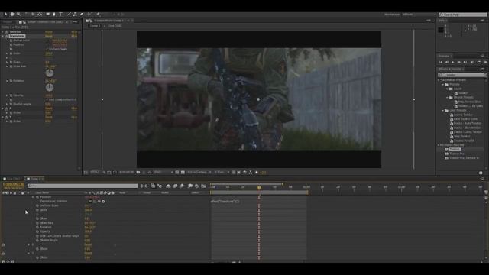Reset exposure in viewer footer
Viewport: 489px width, 275px height.
(257, 173)
